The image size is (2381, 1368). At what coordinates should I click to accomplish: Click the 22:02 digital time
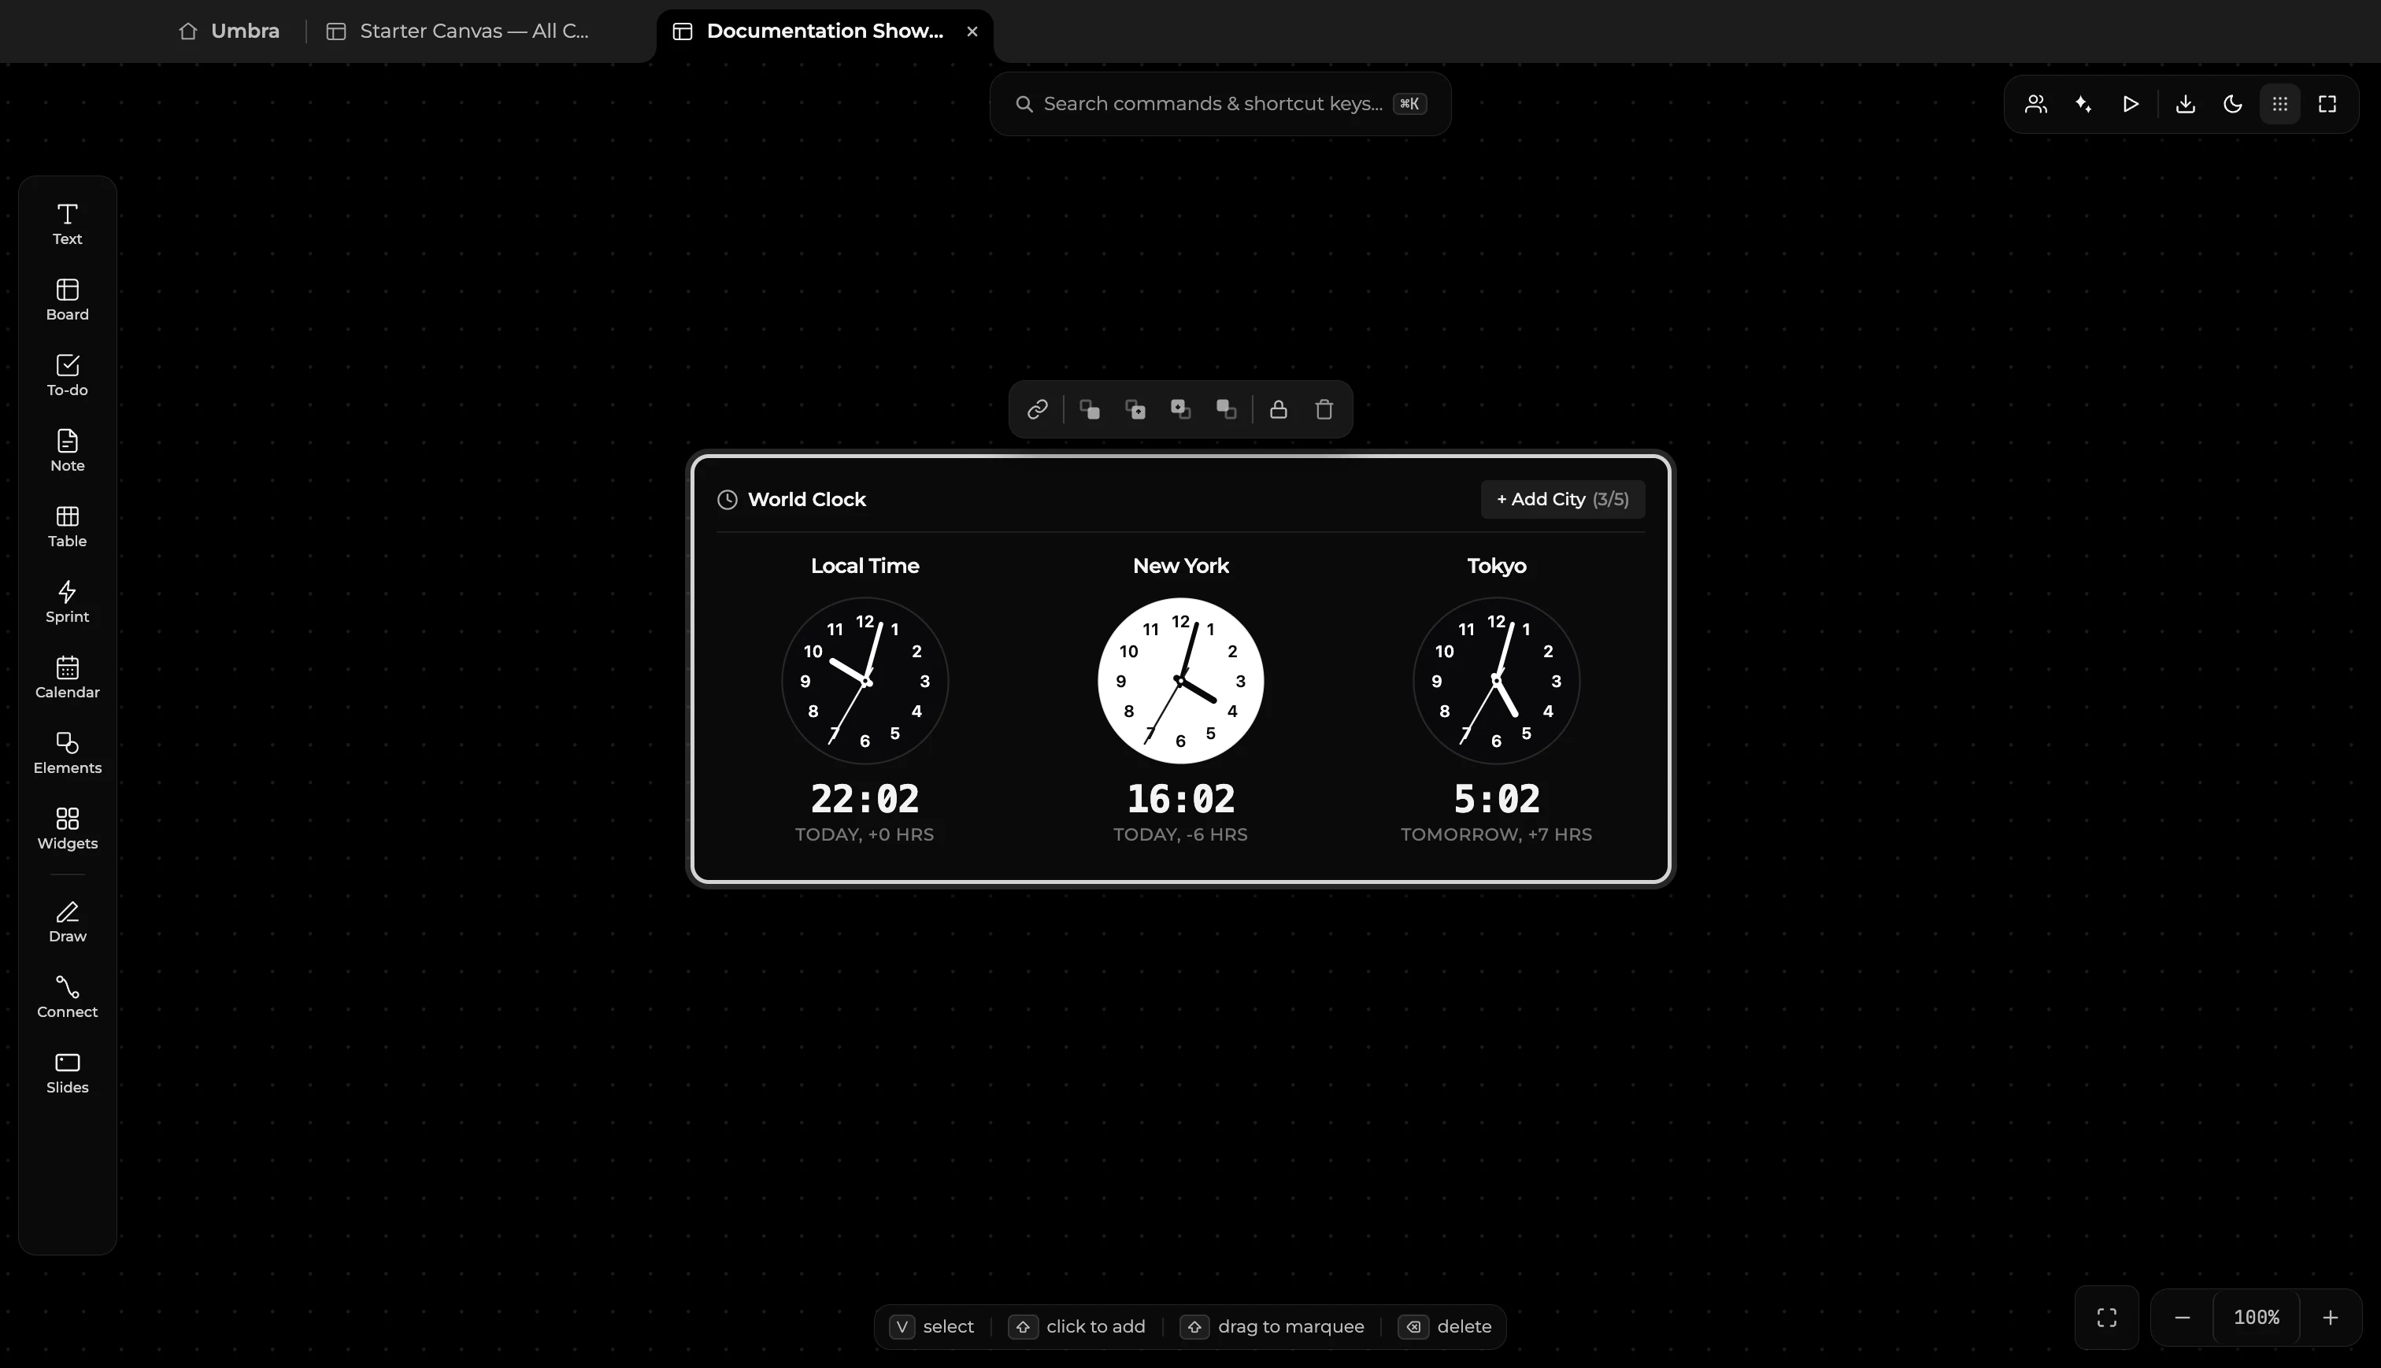click(865, 799)
